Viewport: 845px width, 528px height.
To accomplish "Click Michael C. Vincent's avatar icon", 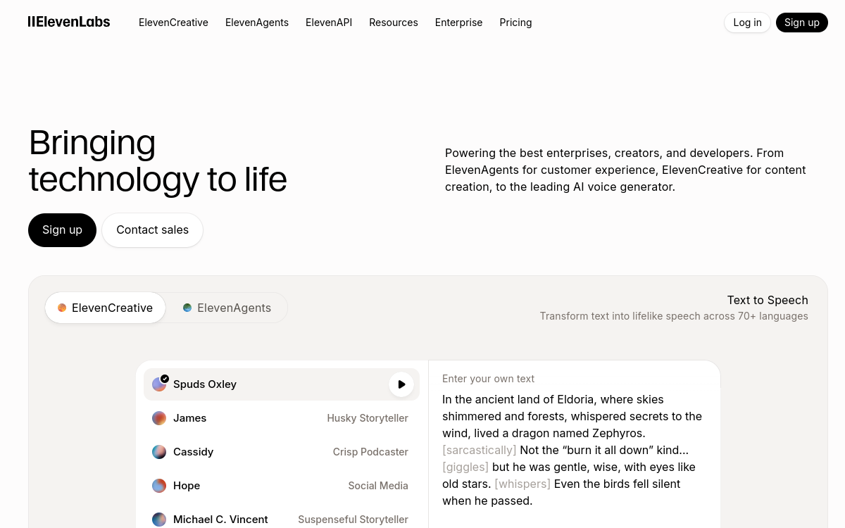I will pos(159,520).
